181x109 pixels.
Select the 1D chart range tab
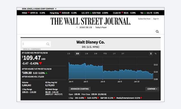coord(69,54)
